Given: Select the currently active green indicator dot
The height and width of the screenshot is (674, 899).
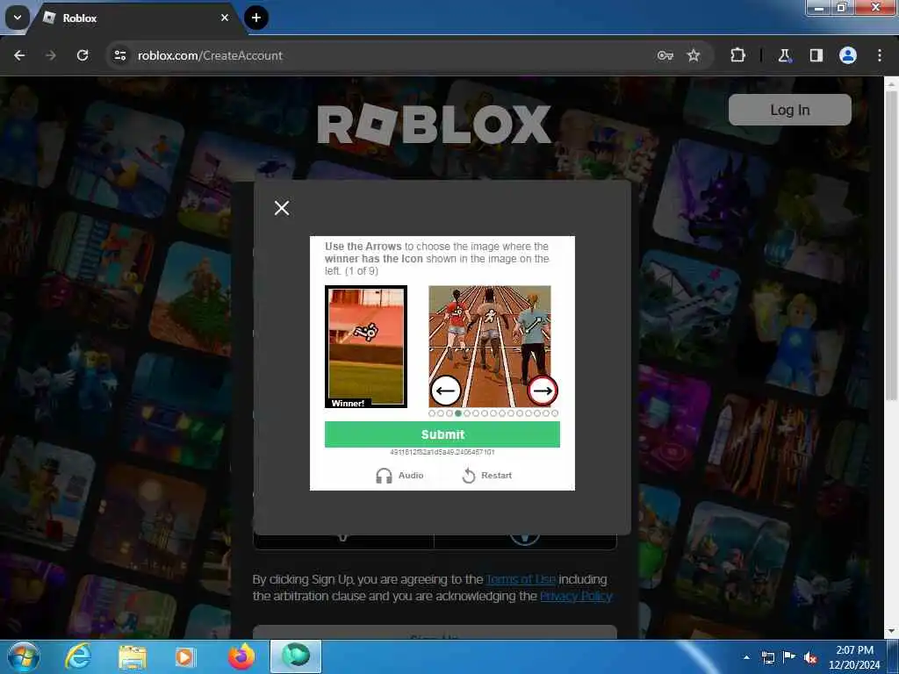Looking at the screenshot, I should pos(458,413).
